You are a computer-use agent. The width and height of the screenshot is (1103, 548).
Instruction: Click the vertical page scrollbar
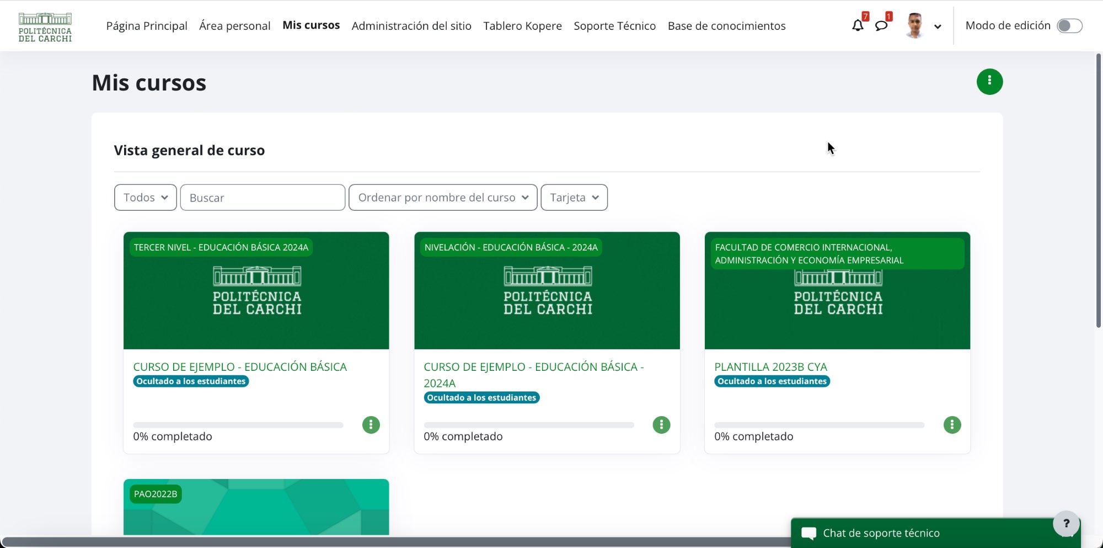(x=1099, y=190)
